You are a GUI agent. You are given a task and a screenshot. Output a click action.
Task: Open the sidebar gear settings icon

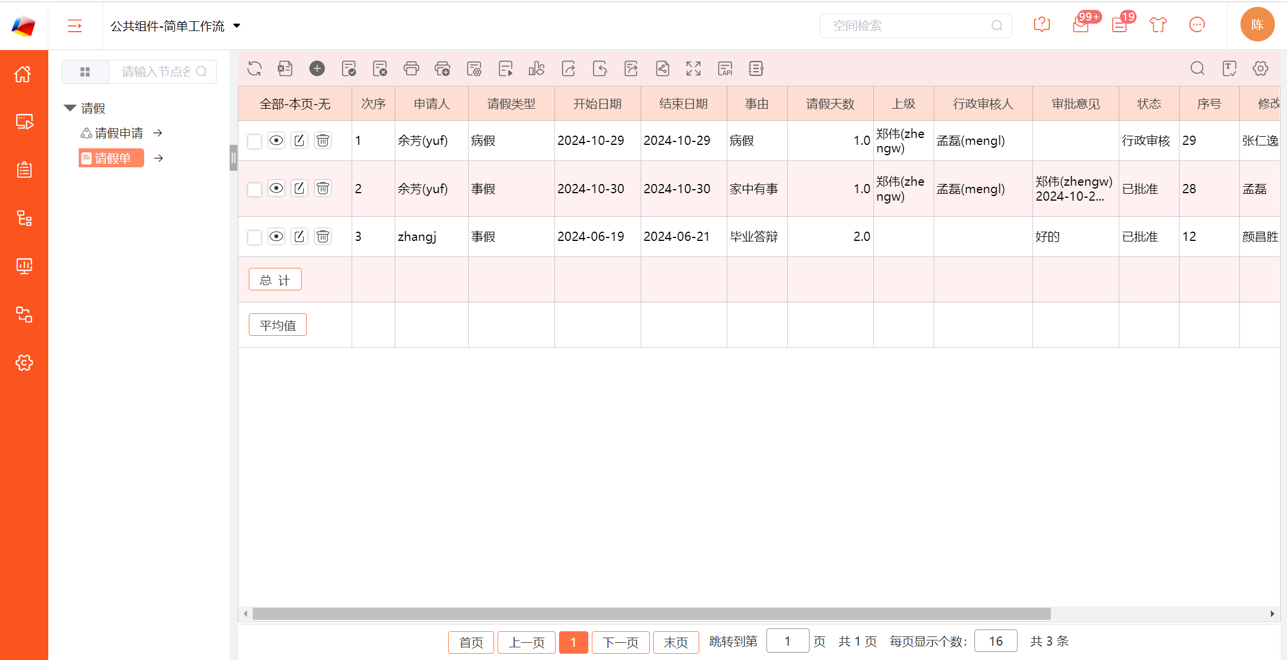pyautogui.click(x=24, y=363)
